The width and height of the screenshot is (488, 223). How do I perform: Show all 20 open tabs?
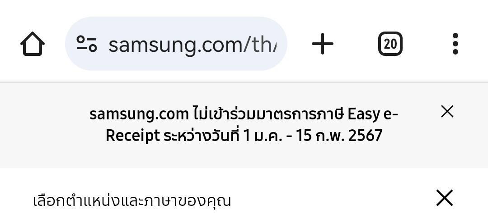coord(390,44)
